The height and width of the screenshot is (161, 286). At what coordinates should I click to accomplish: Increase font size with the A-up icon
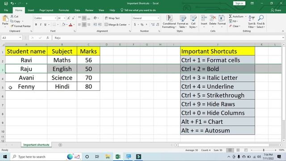[x=68, y=18]
